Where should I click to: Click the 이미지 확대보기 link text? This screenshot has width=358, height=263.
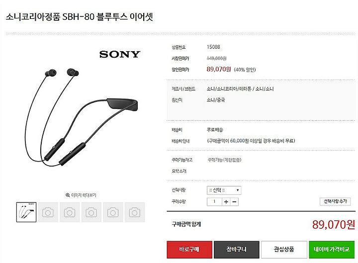point(84,195)
